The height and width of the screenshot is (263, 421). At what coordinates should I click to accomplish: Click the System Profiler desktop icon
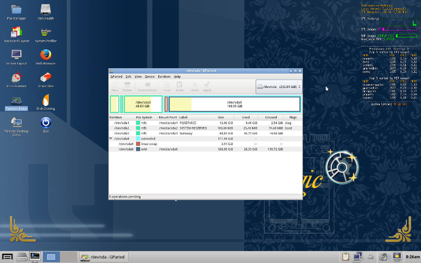pyautogui.click(x=46, y=32)
